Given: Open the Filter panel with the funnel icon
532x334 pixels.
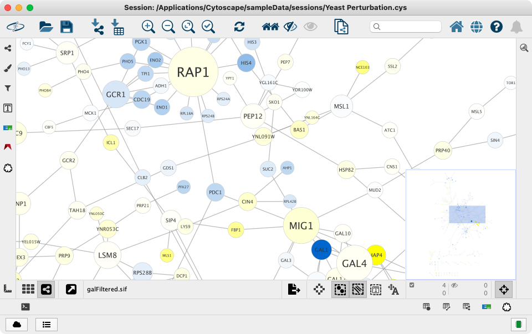Looking at the screenshot, I should pyautogui.click(x=8, y=88).
